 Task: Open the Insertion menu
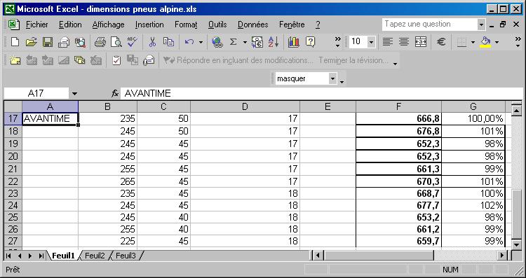pos(149,25)
